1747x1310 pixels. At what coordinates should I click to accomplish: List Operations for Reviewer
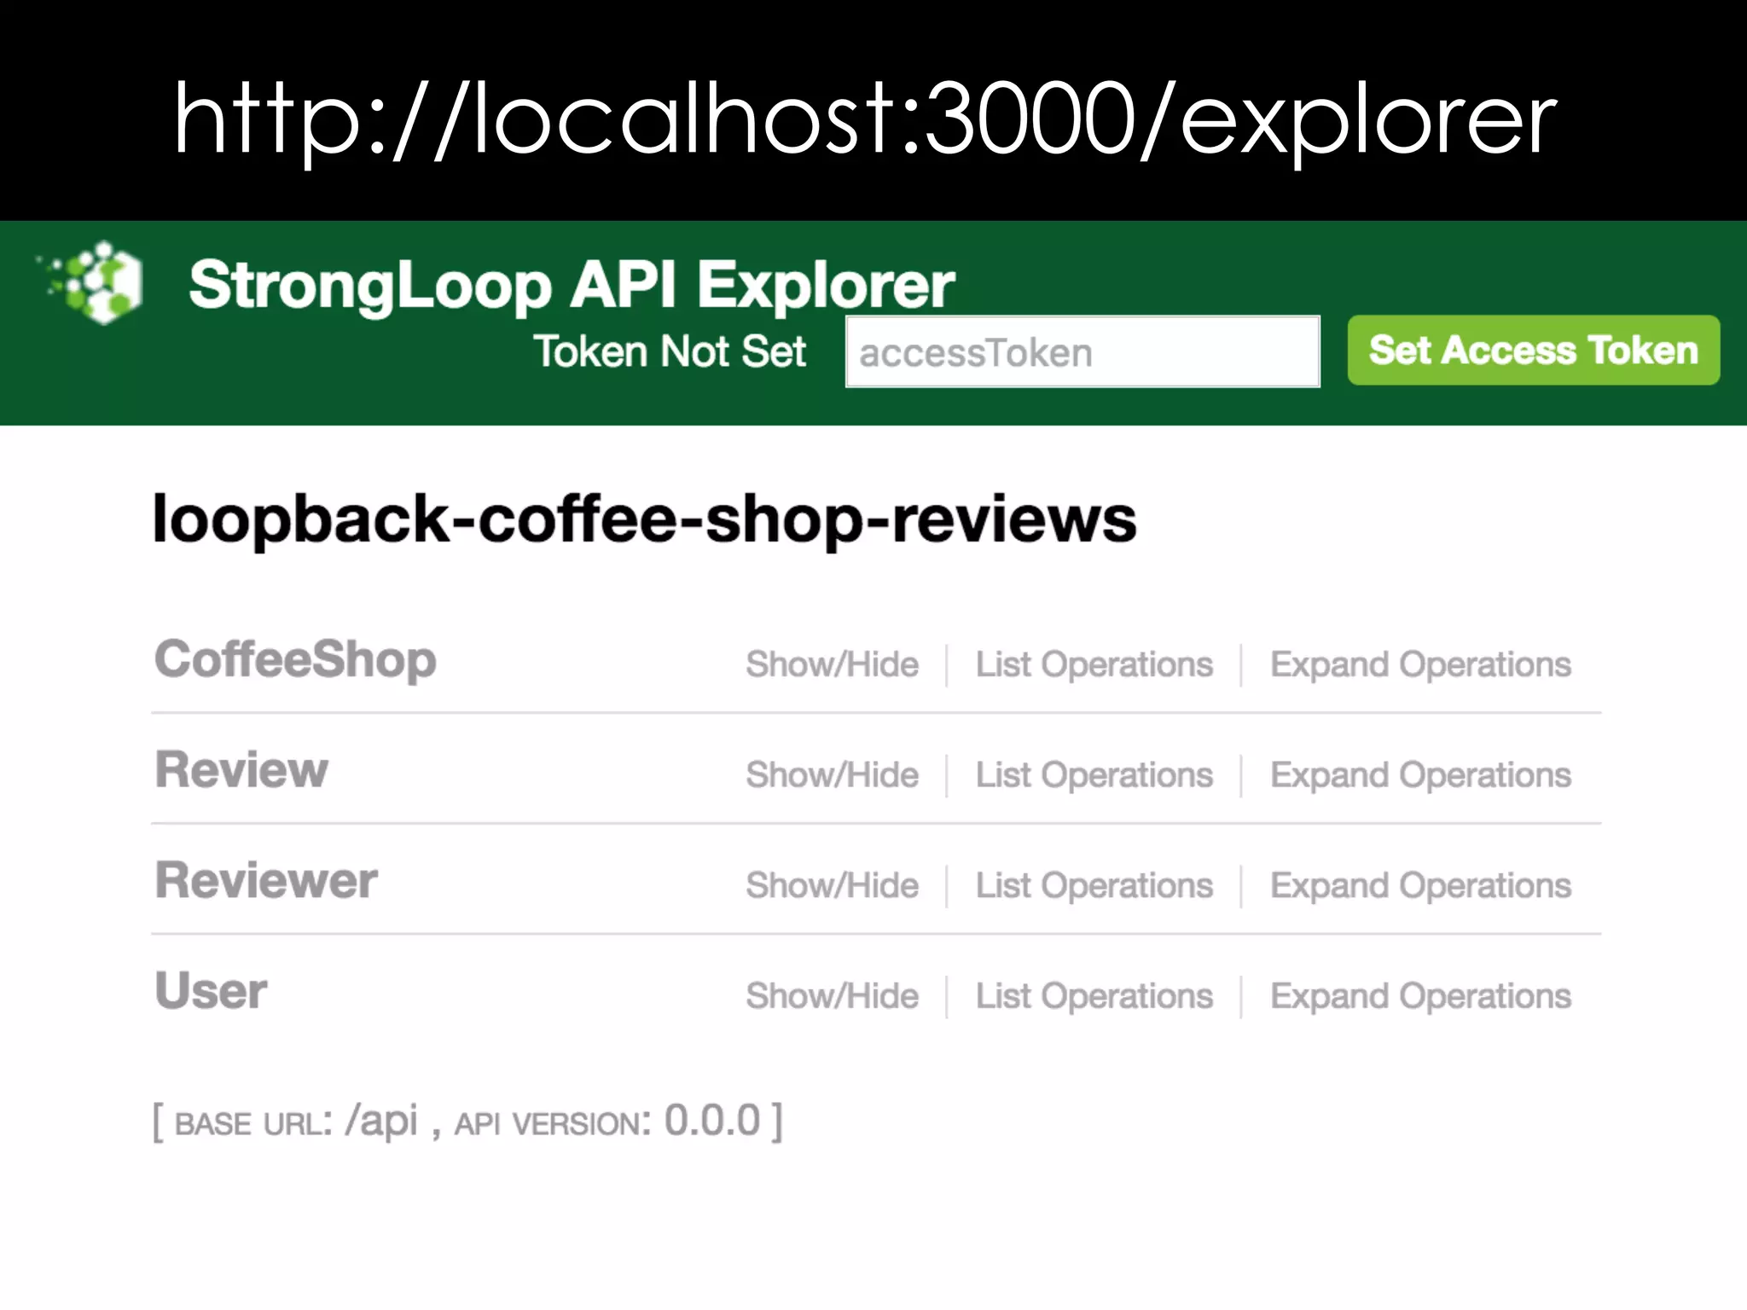point(1094,885)
